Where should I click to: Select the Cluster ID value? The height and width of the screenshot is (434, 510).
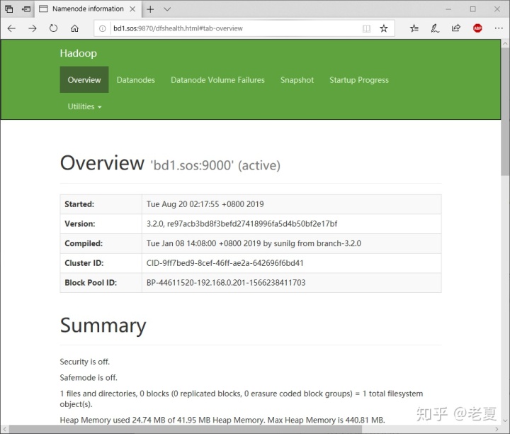(225, 263)
